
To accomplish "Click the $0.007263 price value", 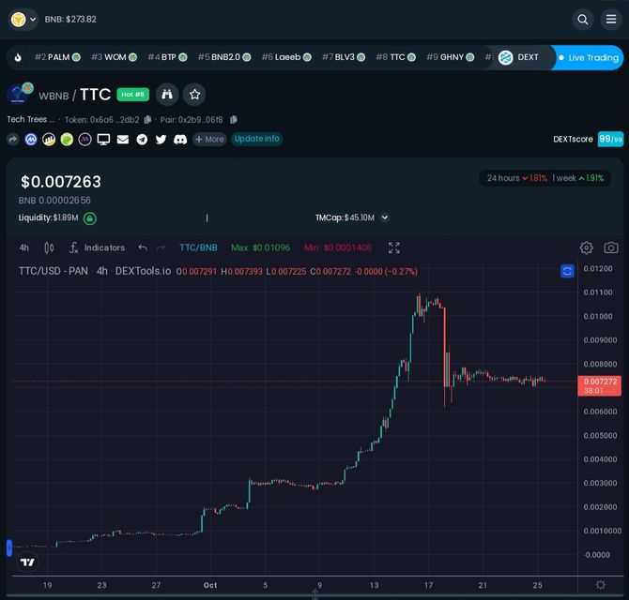I will coord(61,182).
